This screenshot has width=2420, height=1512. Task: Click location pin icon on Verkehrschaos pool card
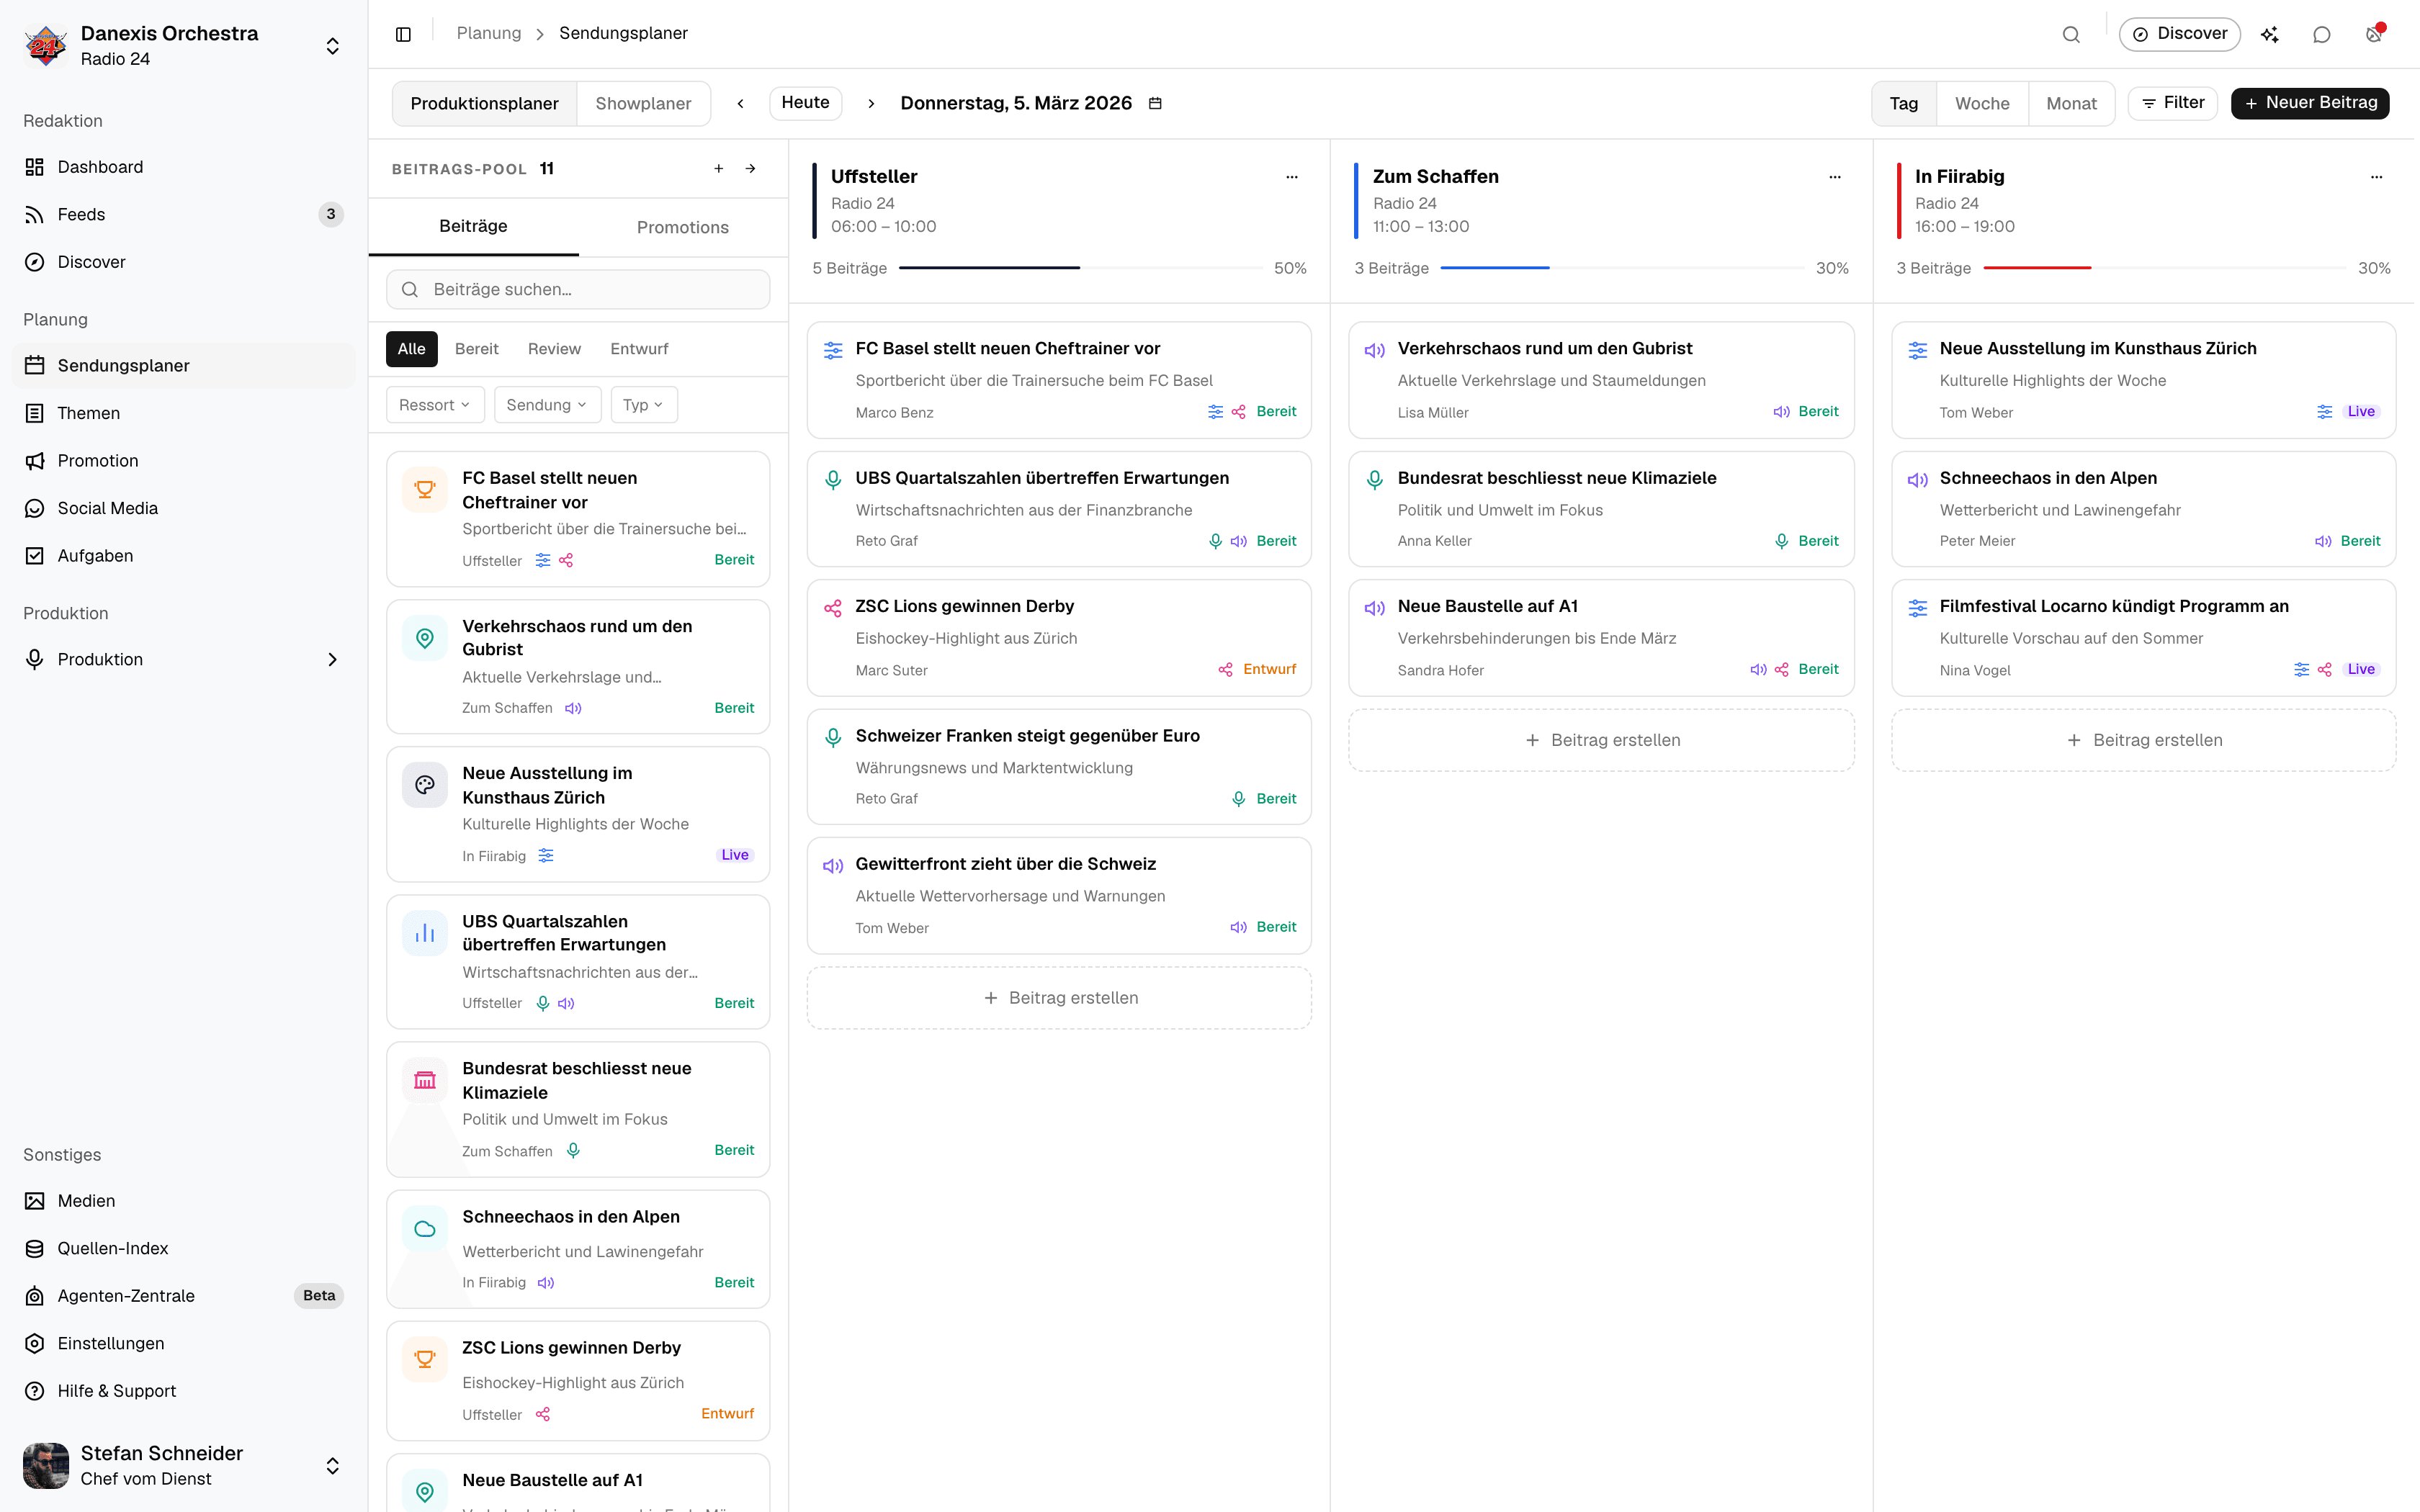(425, 638)
